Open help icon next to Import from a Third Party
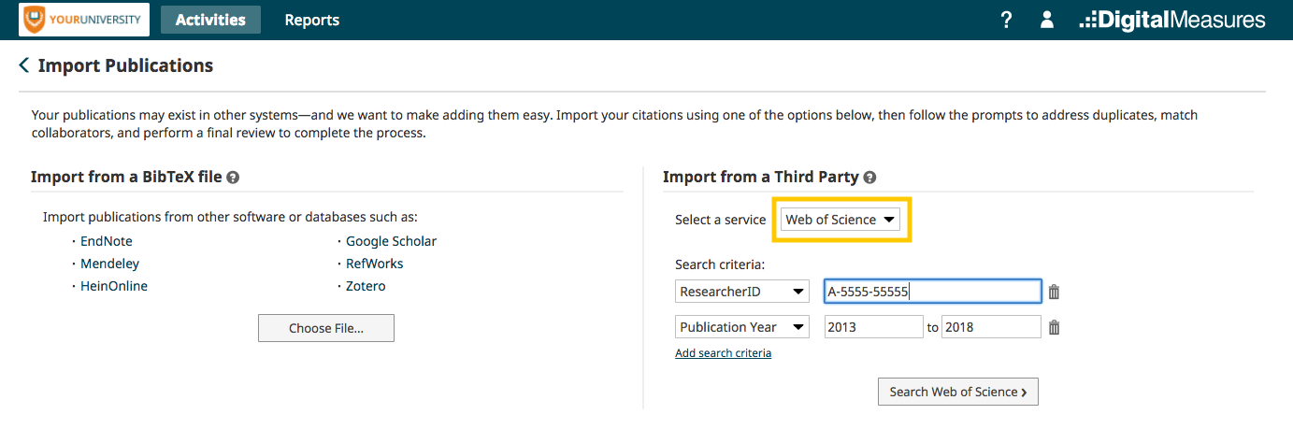The height and width of the screenshot is (443, 1293). pyautogui.click(x=869, y=177)
